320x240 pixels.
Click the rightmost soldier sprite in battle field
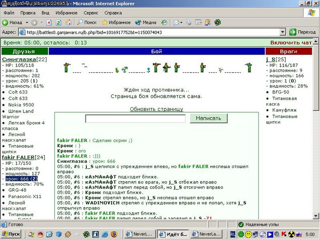pyautogui.click(x=249, y=67)
